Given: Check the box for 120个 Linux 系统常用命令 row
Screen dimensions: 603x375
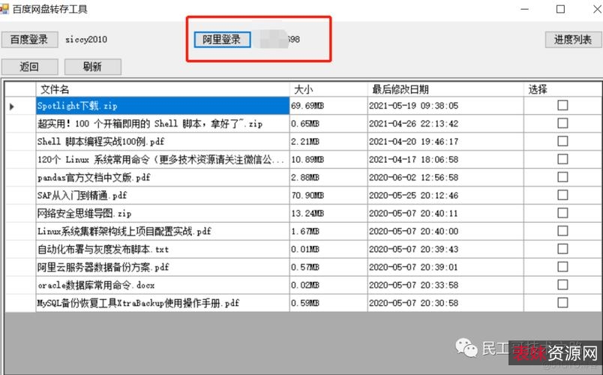Looking at the screenshot, I should (562, 159).
